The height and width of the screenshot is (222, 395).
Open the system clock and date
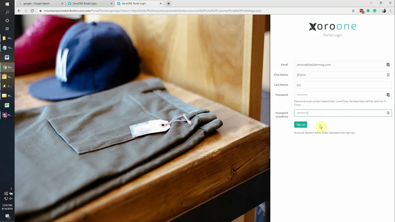(7, 207)
